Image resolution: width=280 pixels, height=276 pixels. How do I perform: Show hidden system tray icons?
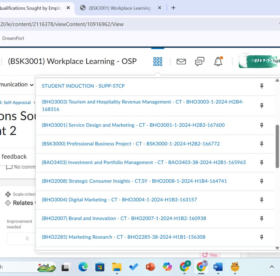(x=272, y=267)
